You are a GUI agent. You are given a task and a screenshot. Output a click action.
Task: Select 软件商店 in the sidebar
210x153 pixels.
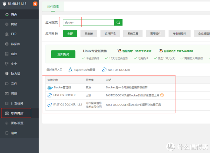(16, 113)
